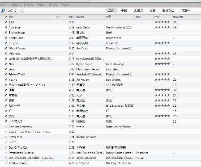Open the 显示(V) menu
Image resolution: width=201 pixels, height=167 pixels.
pos(28,5)
